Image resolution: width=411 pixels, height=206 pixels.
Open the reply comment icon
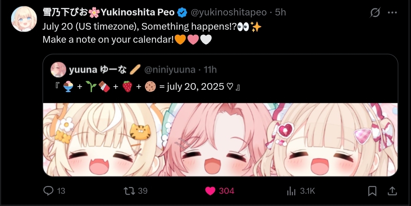(x=48, y=191)
